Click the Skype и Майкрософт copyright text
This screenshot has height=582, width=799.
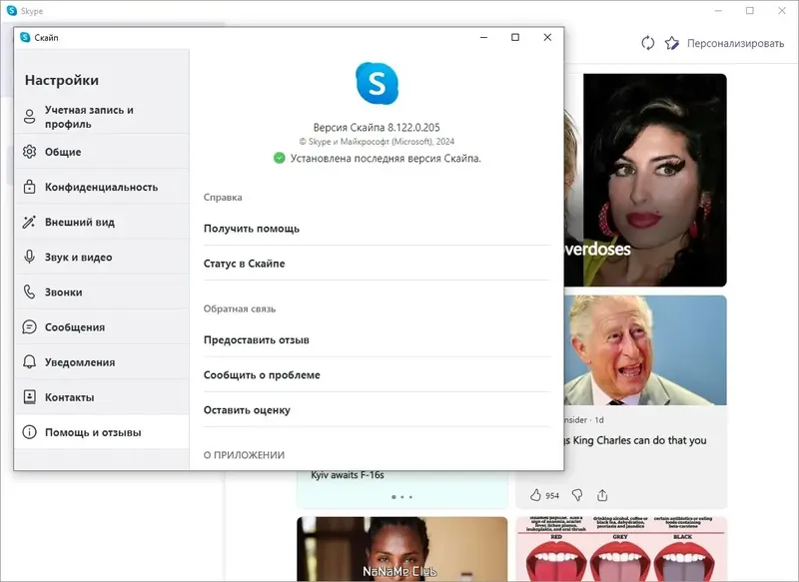tap(377, 142)
